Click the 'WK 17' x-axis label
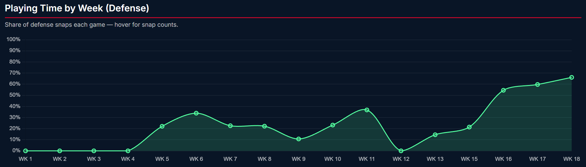The width and height of the screenshot is (586, 167). pos(538,159)
